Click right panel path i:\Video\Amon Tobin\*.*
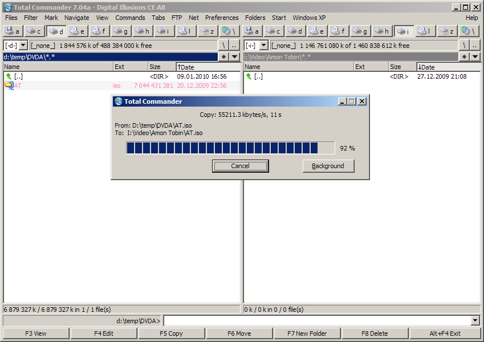The image size is (484, 342). coord(351,57)
